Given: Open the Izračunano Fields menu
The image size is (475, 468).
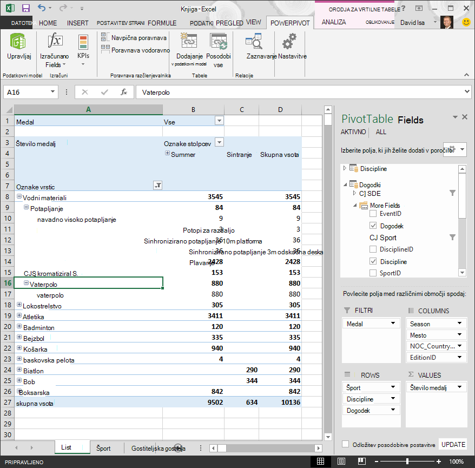Looking at the screenshot, I should tap(54, 50).
